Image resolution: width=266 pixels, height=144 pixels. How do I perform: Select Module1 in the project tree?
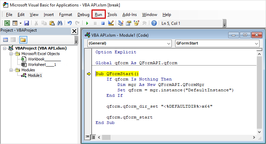point(35,75)
